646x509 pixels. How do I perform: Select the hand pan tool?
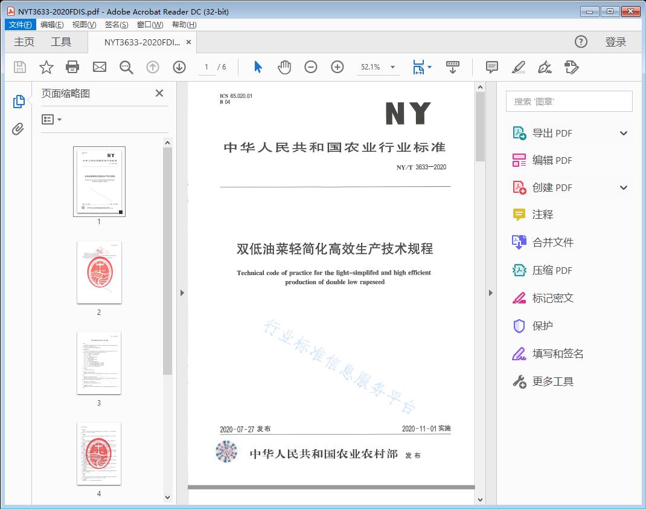[284, 67]
